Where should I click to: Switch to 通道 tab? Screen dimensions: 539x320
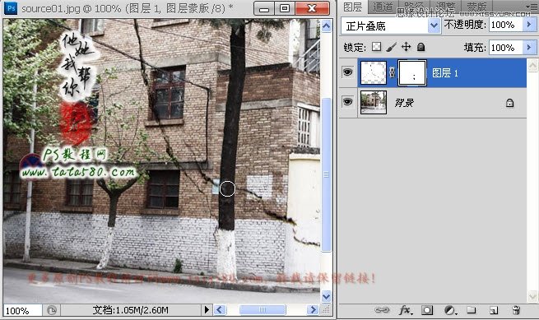click(383, 7)
